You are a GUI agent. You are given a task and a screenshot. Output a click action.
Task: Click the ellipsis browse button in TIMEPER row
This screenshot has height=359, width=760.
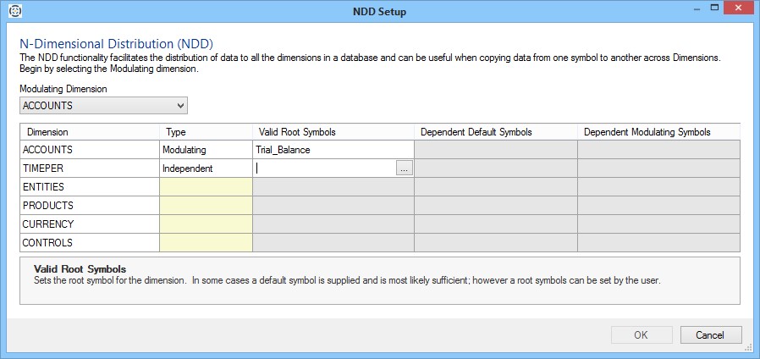point(405,168)
